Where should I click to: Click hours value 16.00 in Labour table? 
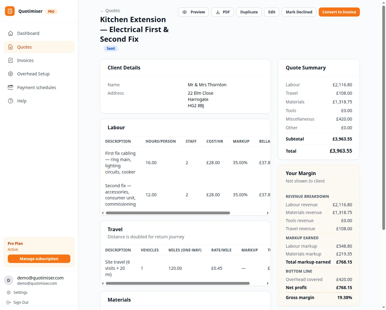pos(151,163)
